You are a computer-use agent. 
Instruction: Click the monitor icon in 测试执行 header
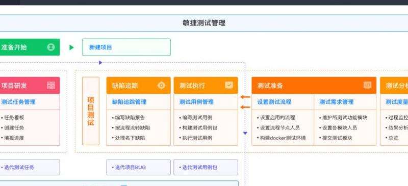tap(229, 85)
